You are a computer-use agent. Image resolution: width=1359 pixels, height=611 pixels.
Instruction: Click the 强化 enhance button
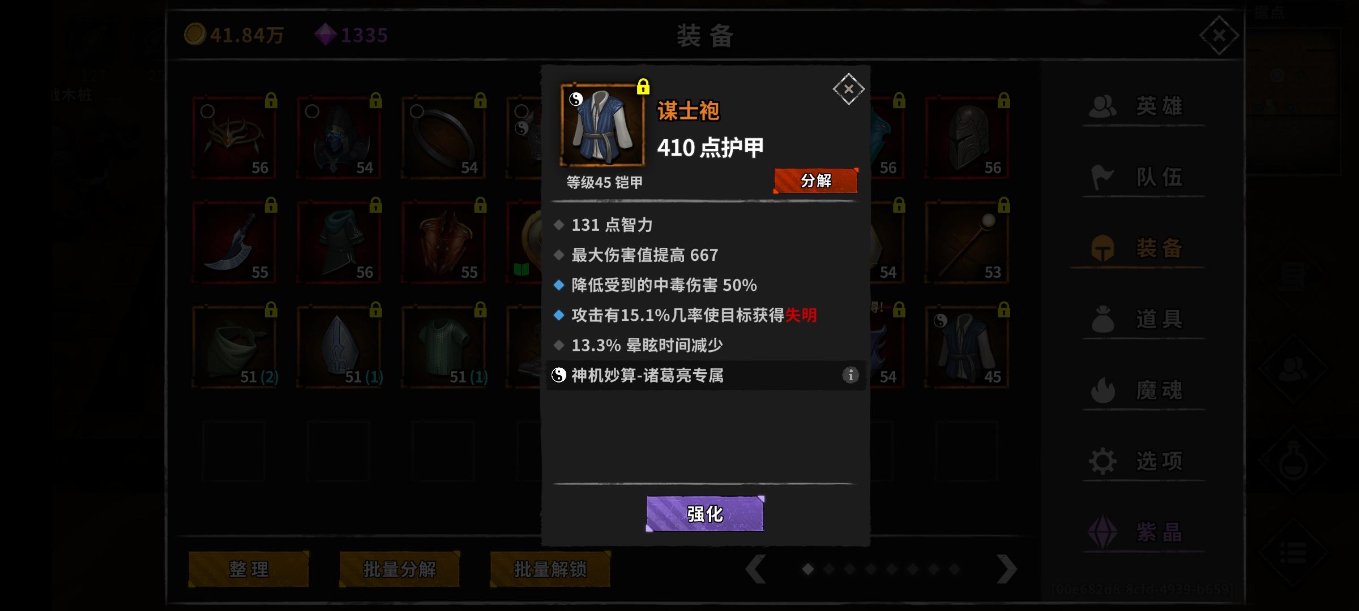(705, 514)
